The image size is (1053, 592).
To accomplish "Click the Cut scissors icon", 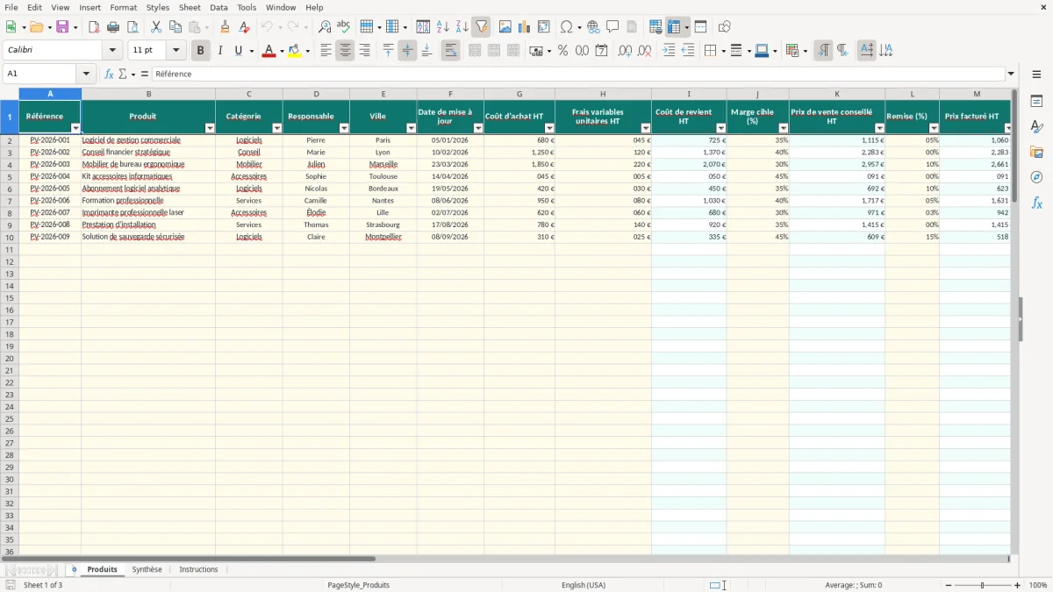I will (x=156, y=27).
